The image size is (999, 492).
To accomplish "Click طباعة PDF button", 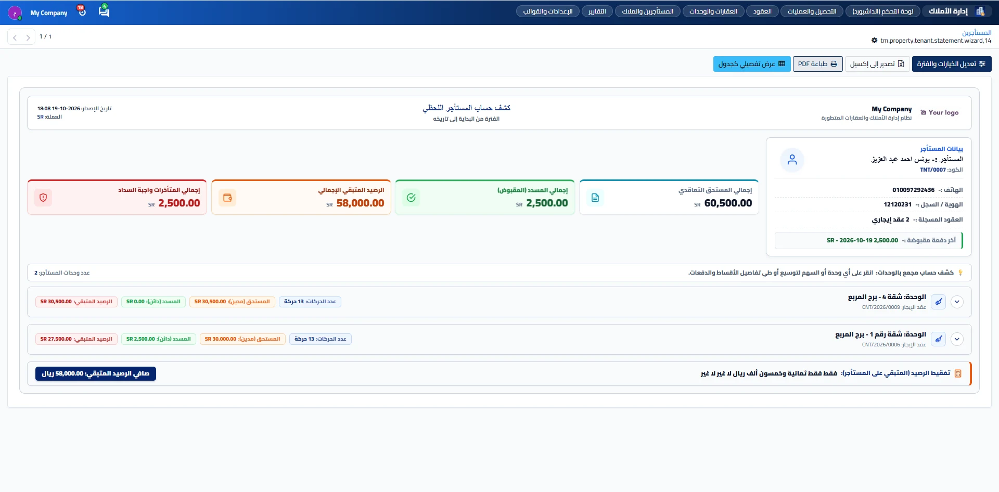I will (817, 64).
